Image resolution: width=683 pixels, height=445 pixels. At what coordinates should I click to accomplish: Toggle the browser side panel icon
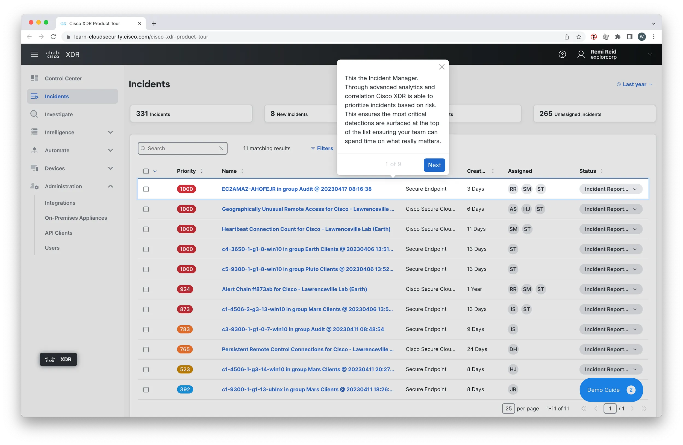(x=630, y=37)
